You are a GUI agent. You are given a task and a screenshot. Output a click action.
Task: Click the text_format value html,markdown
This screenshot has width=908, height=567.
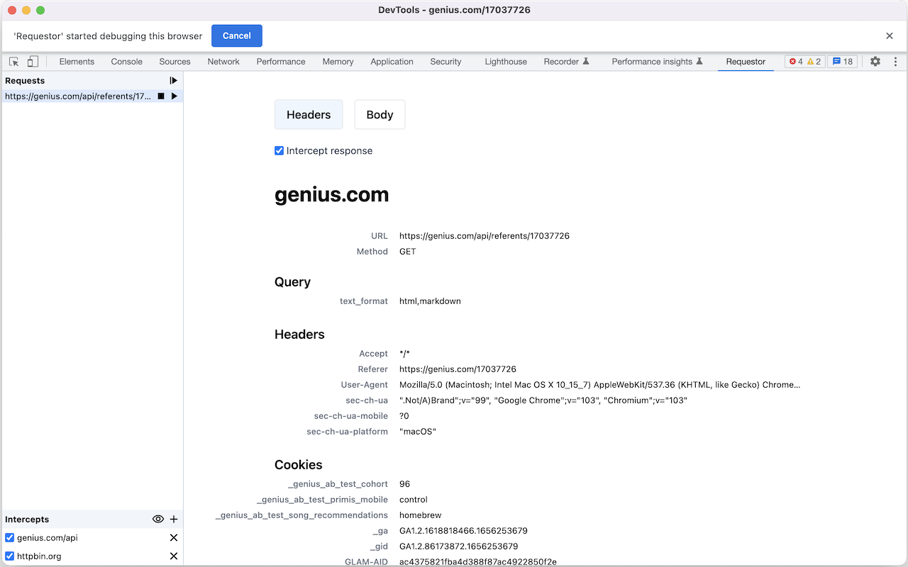click(430, 301)
